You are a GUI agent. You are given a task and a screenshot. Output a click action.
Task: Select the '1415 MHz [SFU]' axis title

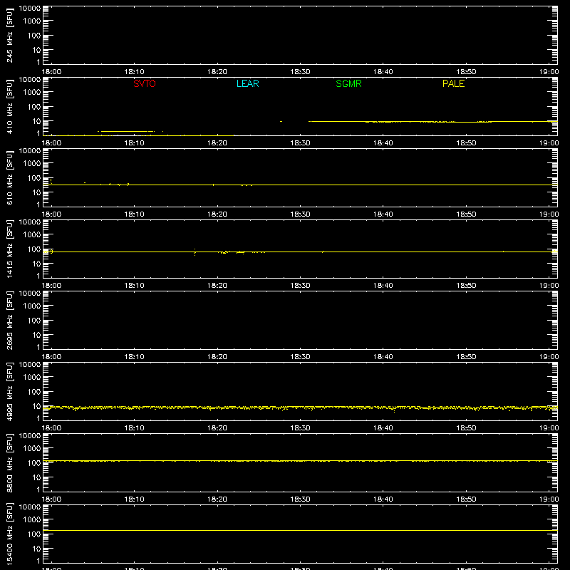9,249
